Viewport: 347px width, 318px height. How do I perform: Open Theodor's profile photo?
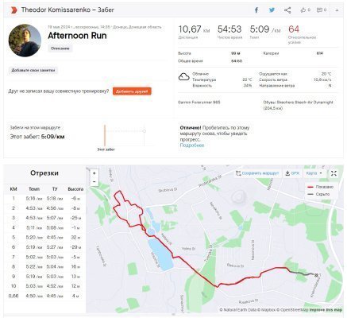coord(25,41)
